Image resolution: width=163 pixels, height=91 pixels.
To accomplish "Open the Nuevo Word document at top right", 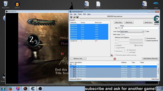I will tap(144, 5).
